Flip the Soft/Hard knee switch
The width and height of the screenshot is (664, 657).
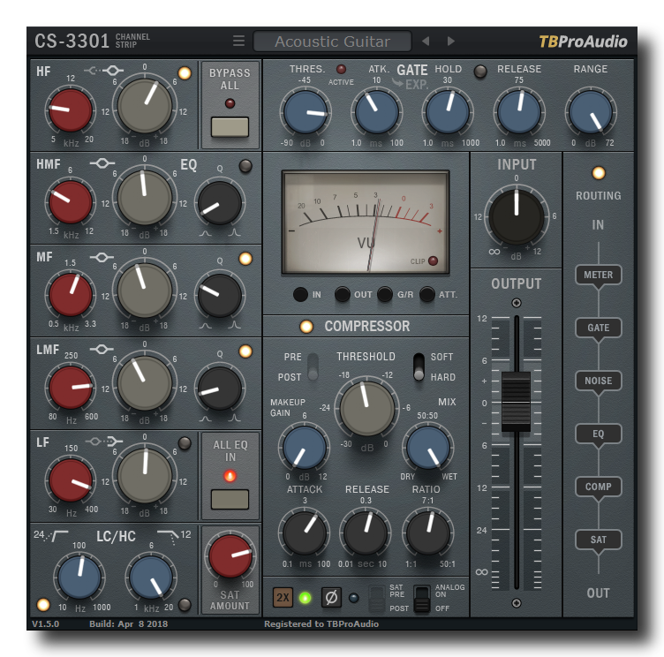[x=419, y=366]
